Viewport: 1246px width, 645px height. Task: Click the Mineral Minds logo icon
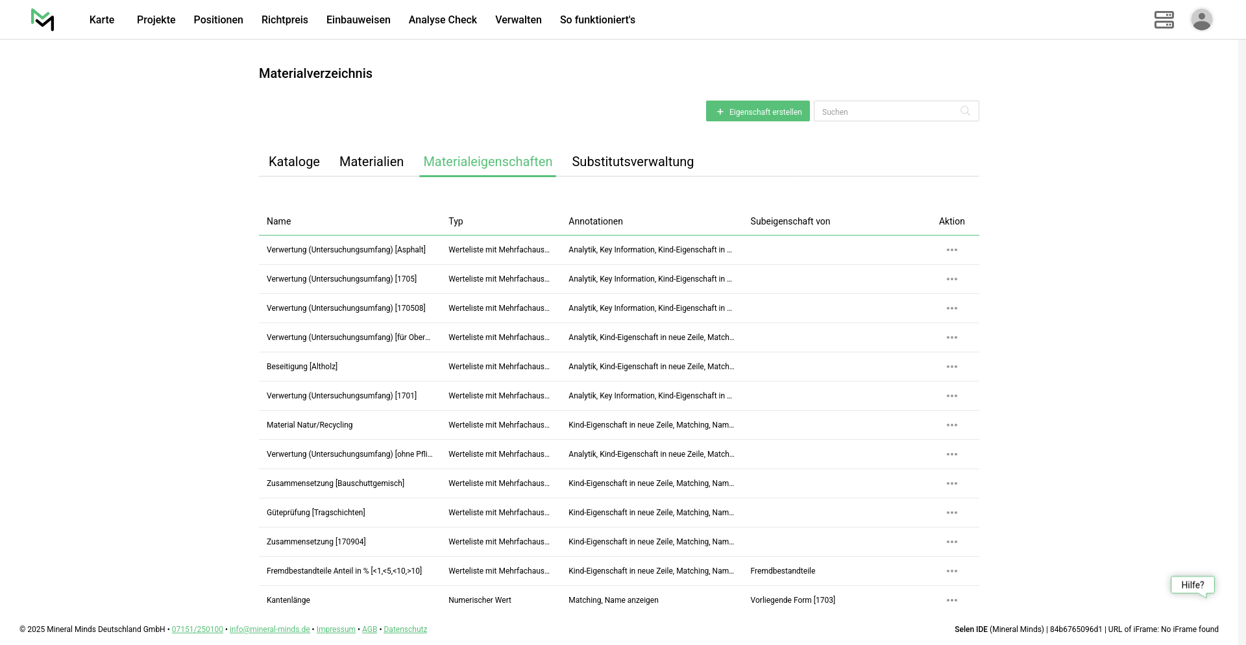tap(43, 19)
